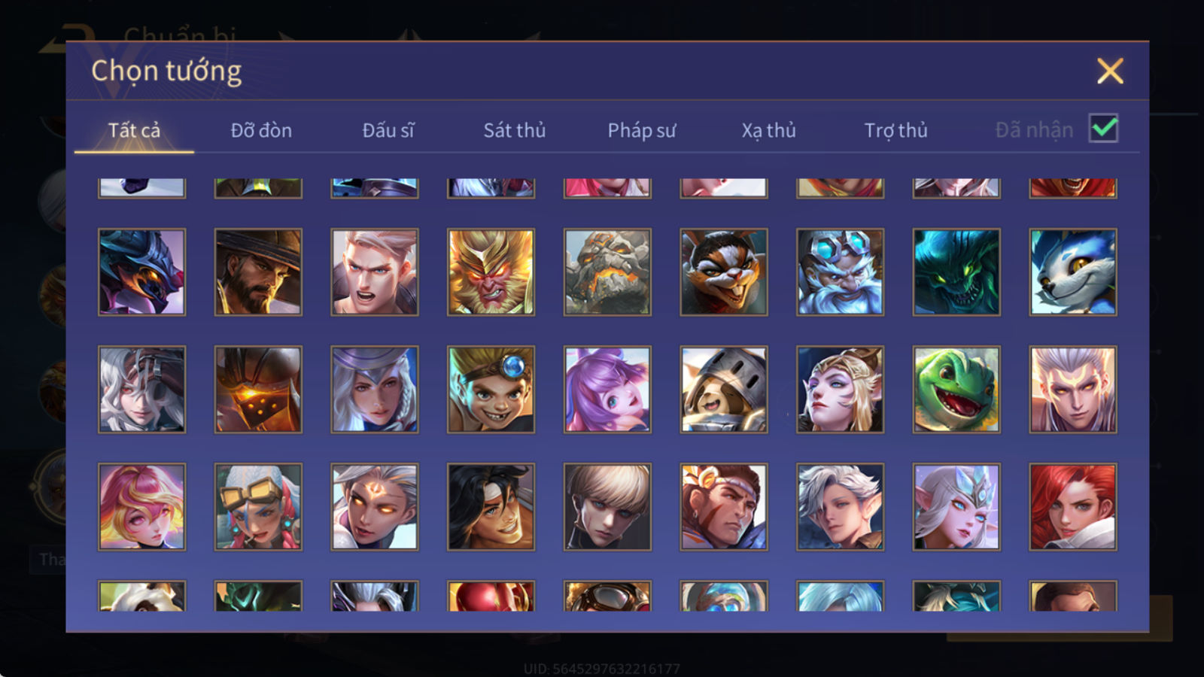Select the rock lava golem hero
1204x677 pixels.
[x=607, y=272]
